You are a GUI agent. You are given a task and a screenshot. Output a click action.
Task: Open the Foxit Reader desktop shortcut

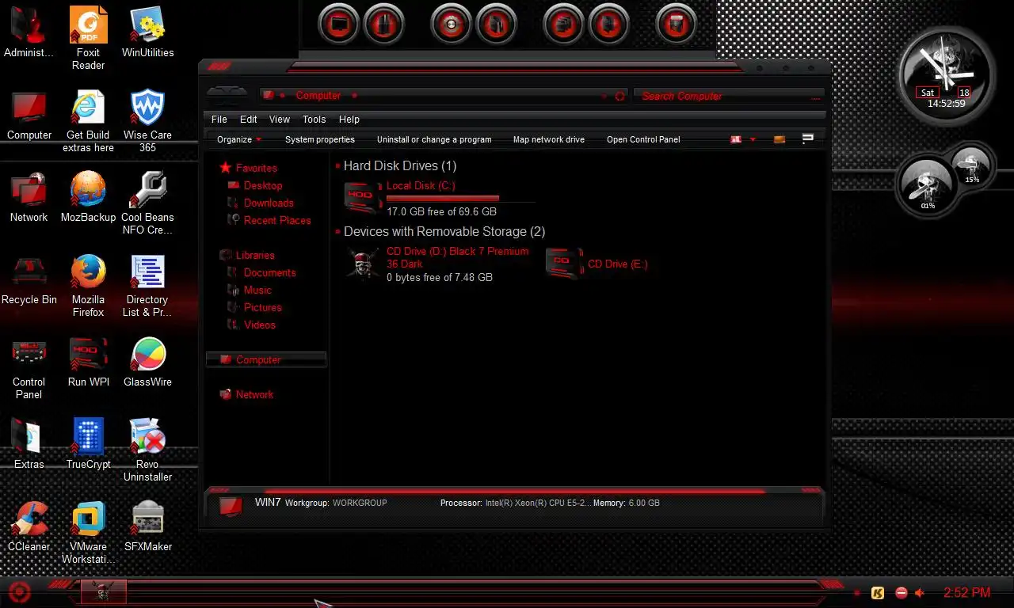88,37
